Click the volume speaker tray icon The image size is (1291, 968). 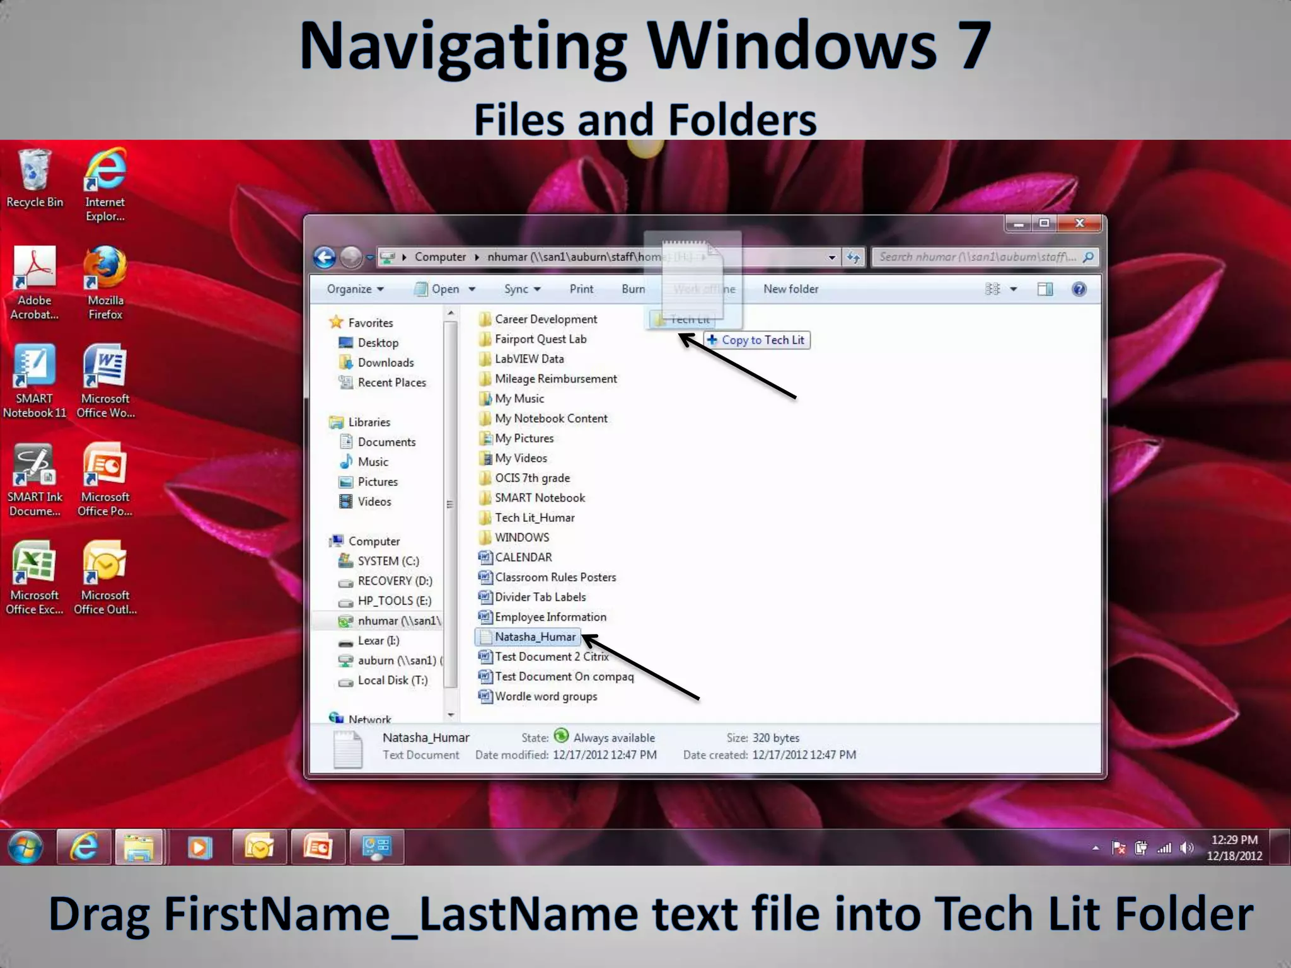1186,848
